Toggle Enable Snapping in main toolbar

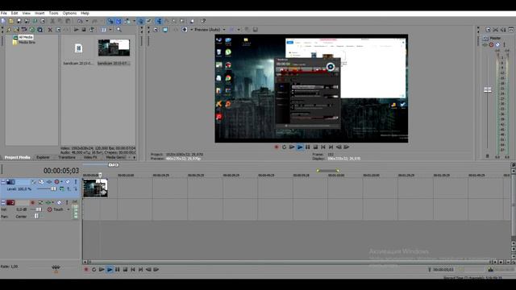pos(110,21)
